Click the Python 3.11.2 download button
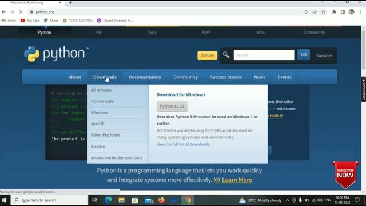 tap(172, 106)
